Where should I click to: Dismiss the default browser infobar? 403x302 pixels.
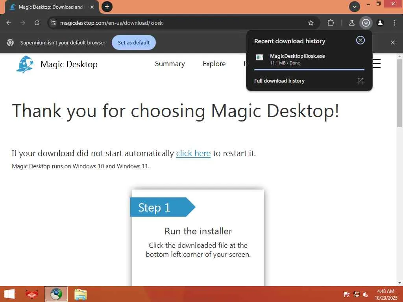click(x=393, y=42)
